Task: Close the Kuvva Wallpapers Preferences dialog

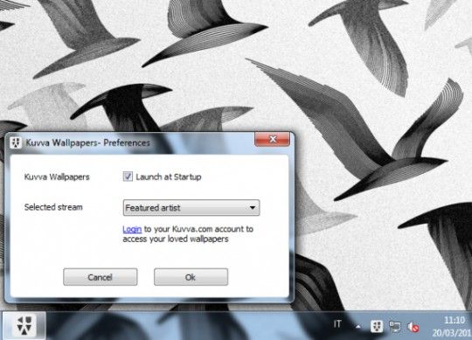Action: (273, 139)
